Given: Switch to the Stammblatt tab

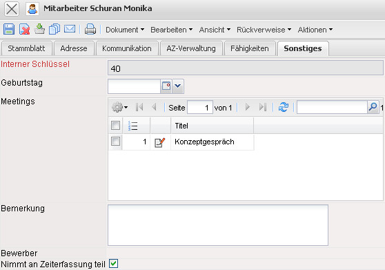Looking at the screenshot, I should (26, 48).
